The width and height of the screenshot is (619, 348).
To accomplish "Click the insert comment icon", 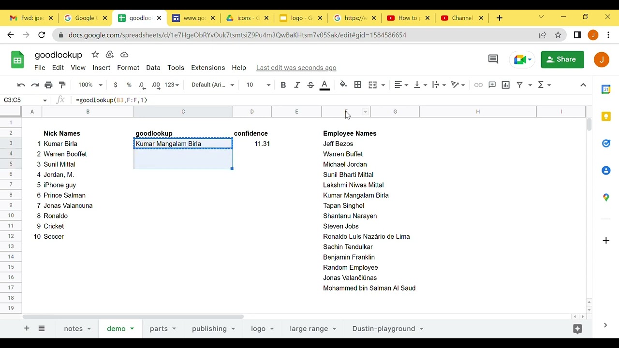I will coord(492,85).
